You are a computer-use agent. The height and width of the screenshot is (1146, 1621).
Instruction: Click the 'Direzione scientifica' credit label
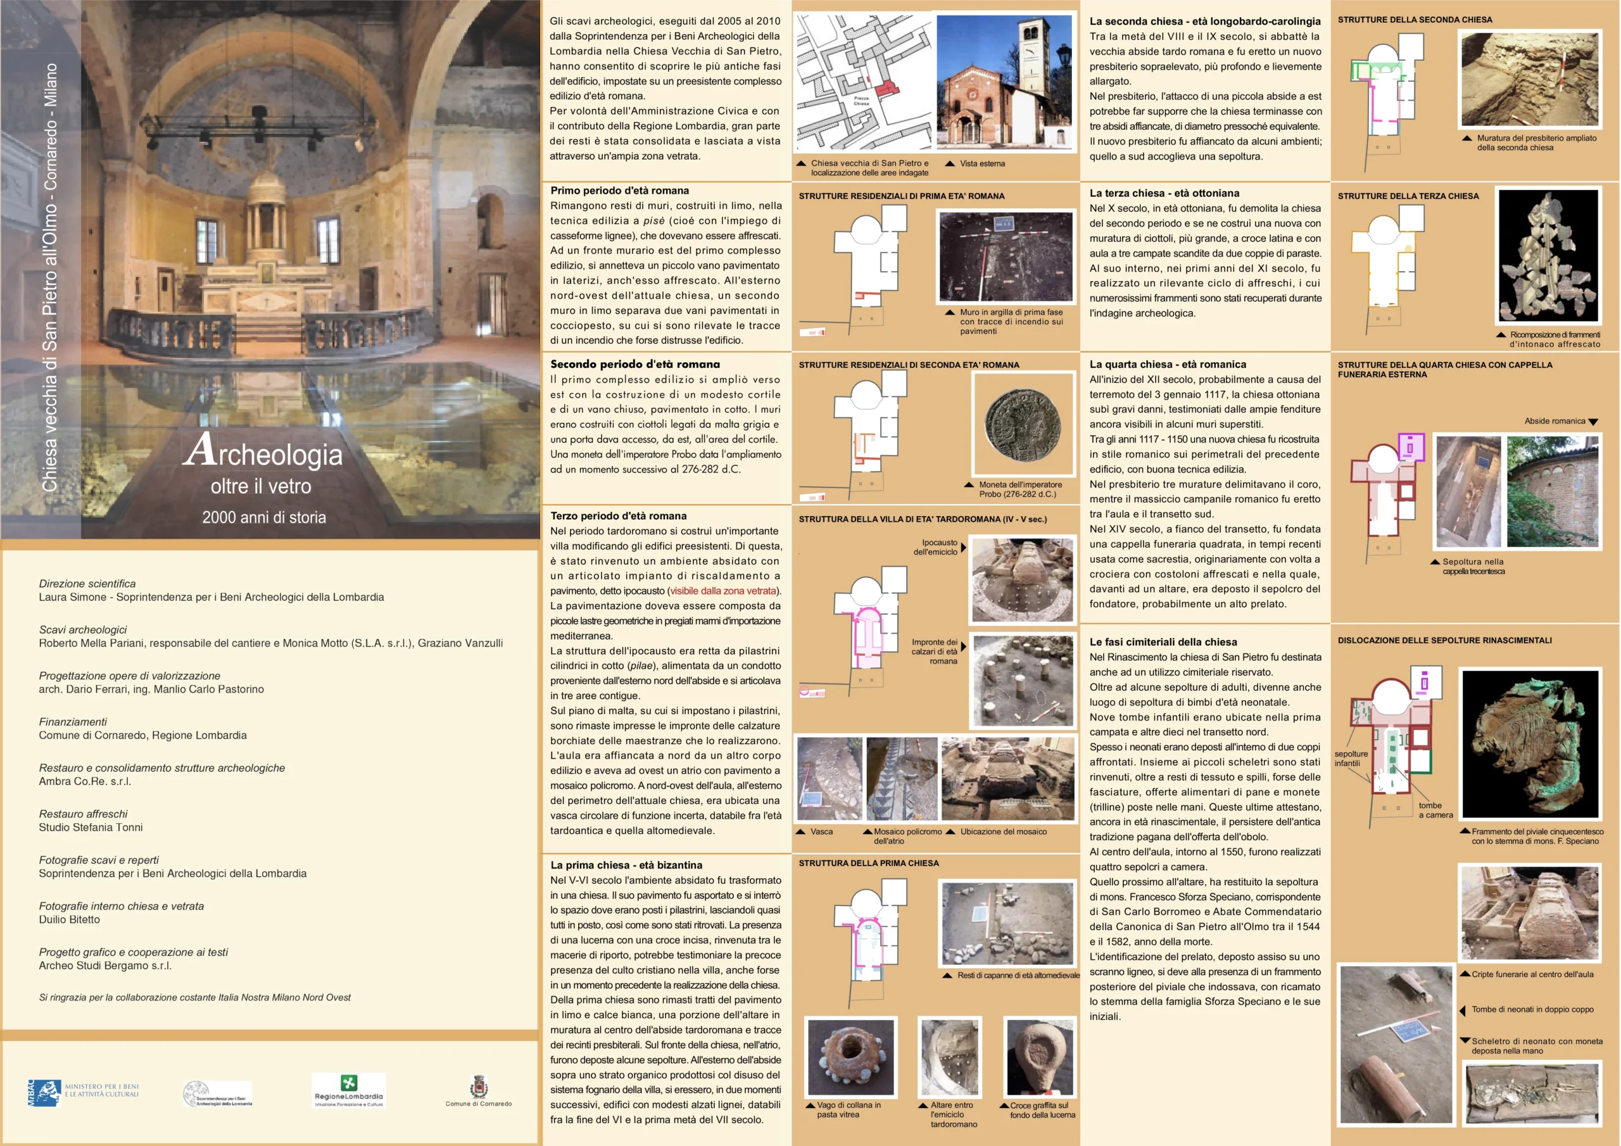pos(87,584)
